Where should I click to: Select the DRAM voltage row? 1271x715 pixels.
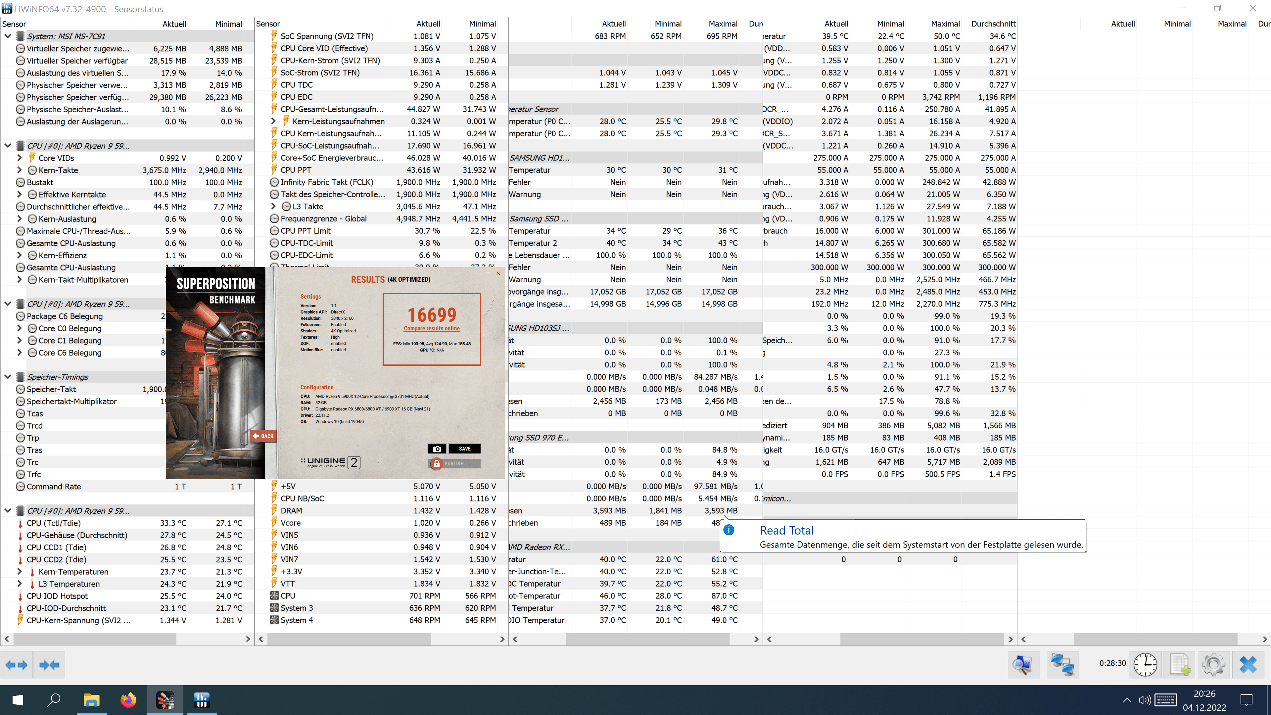[x=381, y=511]
